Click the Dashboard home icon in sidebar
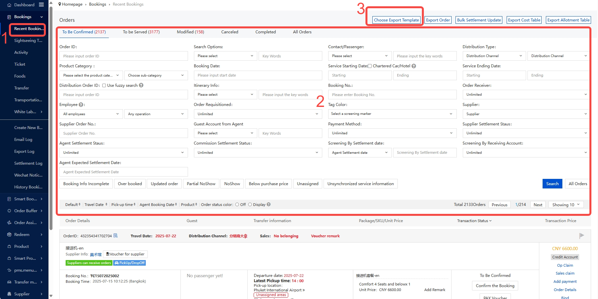The height and width of the screenshot is (299, 598). [x=9, y=5]
